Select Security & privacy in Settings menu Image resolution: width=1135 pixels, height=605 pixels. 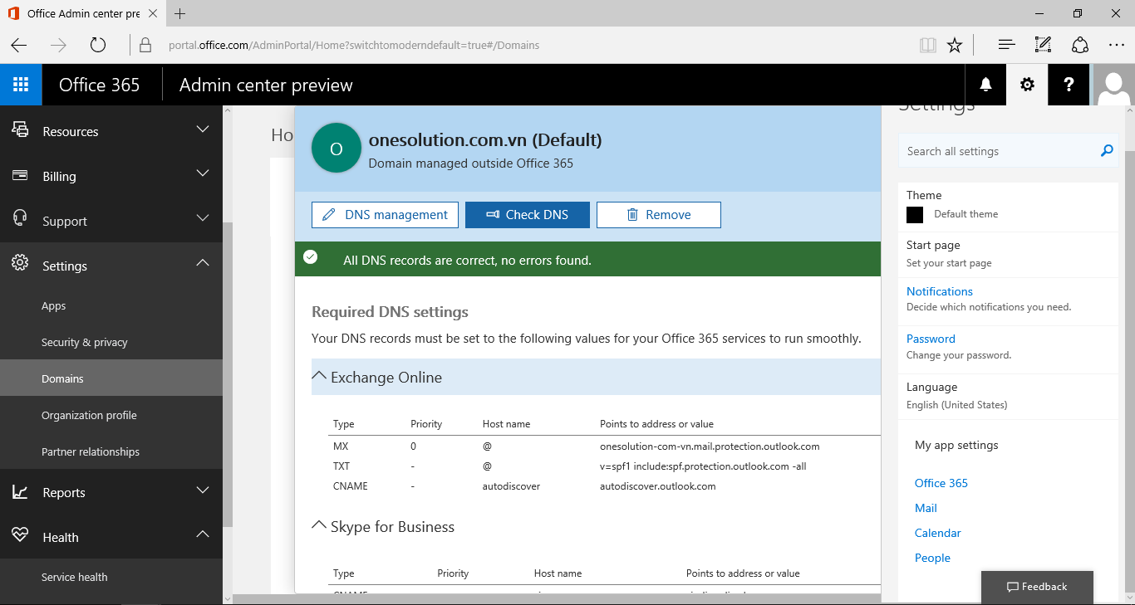tap(85, 342)
